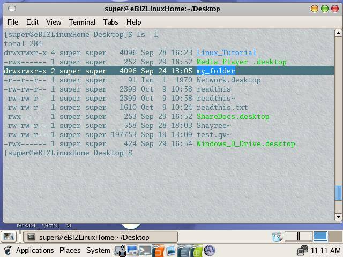Open the Tabs menu
The height and width of the screenshot is (257, 343).
[111, 22]
